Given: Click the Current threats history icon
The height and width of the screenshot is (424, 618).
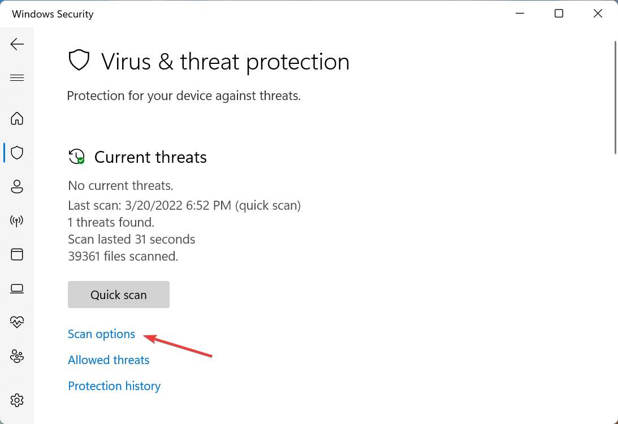Looking at the screenshot, I should point(76,157).
